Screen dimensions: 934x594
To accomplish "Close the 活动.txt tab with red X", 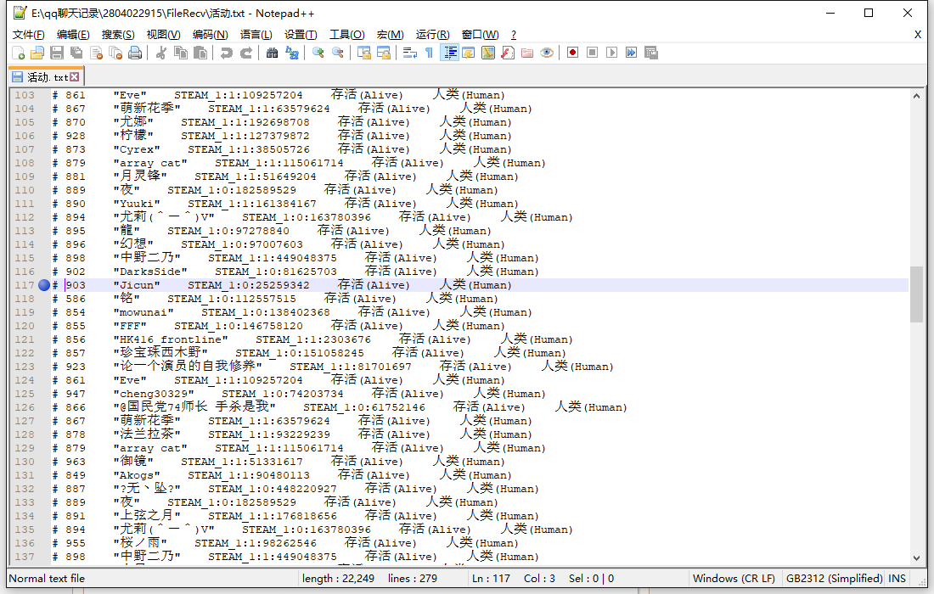I will pyautogui.click(x=75, y=76).
